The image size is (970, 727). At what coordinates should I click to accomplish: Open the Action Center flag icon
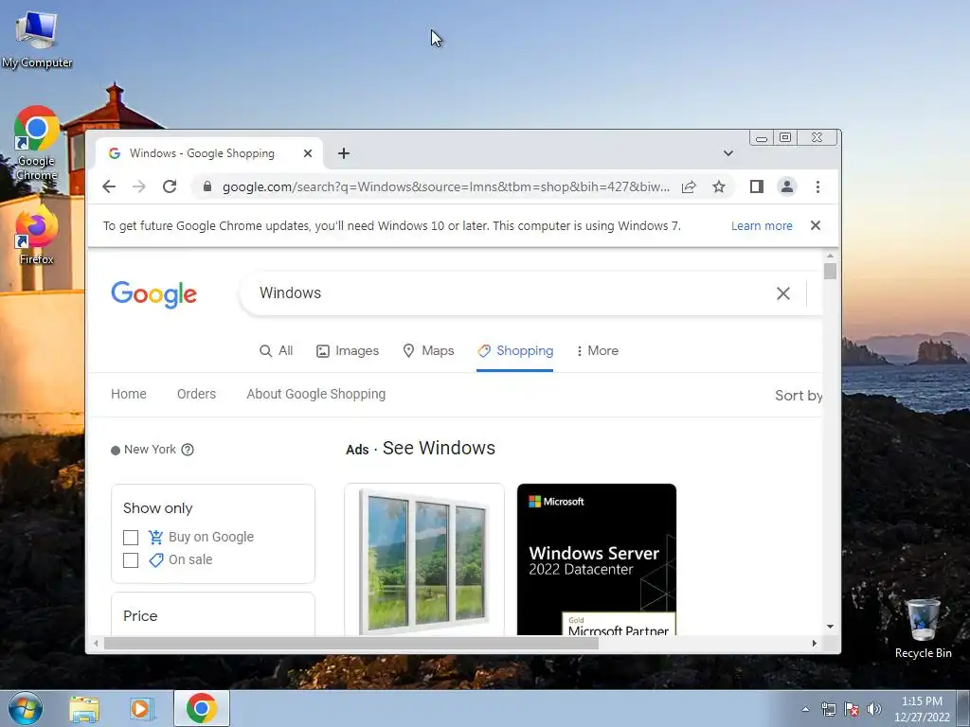(852, 709)
